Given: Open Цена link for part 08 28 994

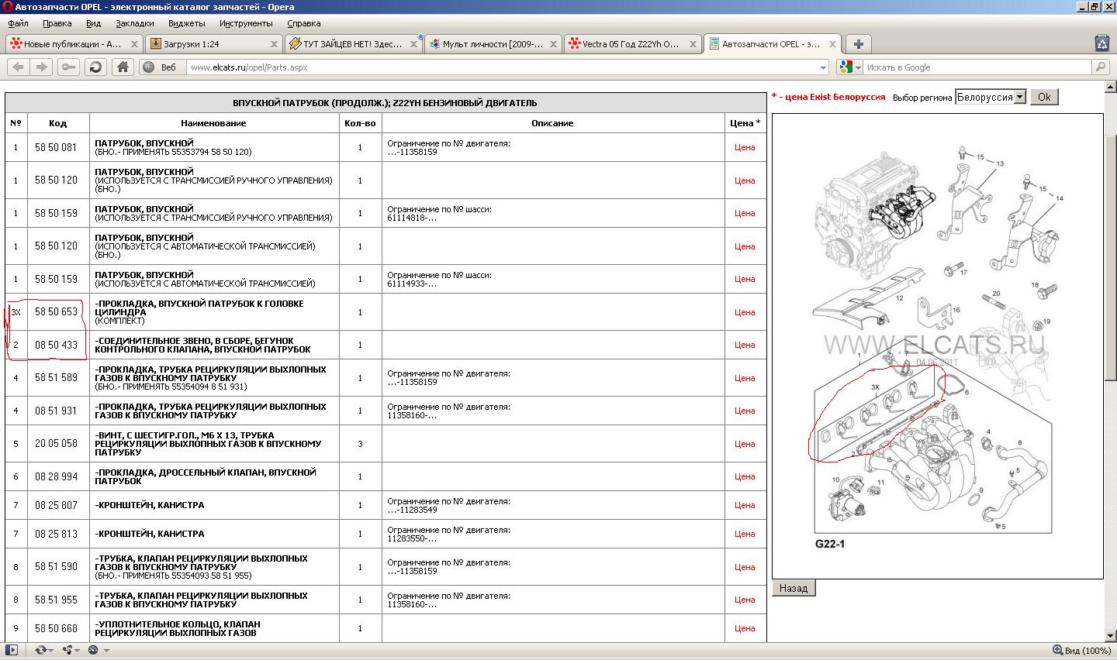Looking at the screenshot, I should 745,476.
